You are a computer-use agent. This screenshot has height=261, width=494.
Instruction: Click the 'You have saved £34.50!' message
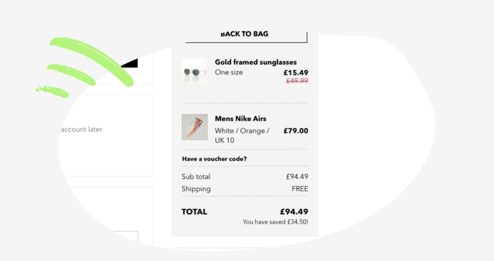(x=275, y=222)
